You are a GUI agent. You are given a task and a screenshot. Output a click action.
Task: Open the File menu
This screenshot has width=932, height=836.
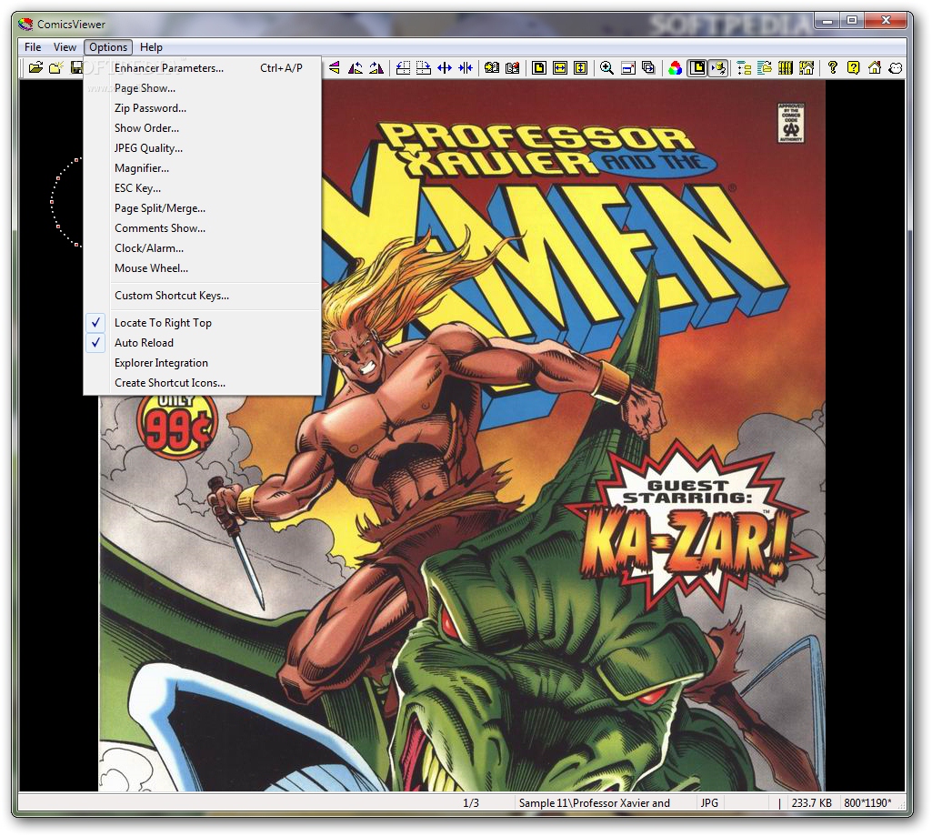33,47
